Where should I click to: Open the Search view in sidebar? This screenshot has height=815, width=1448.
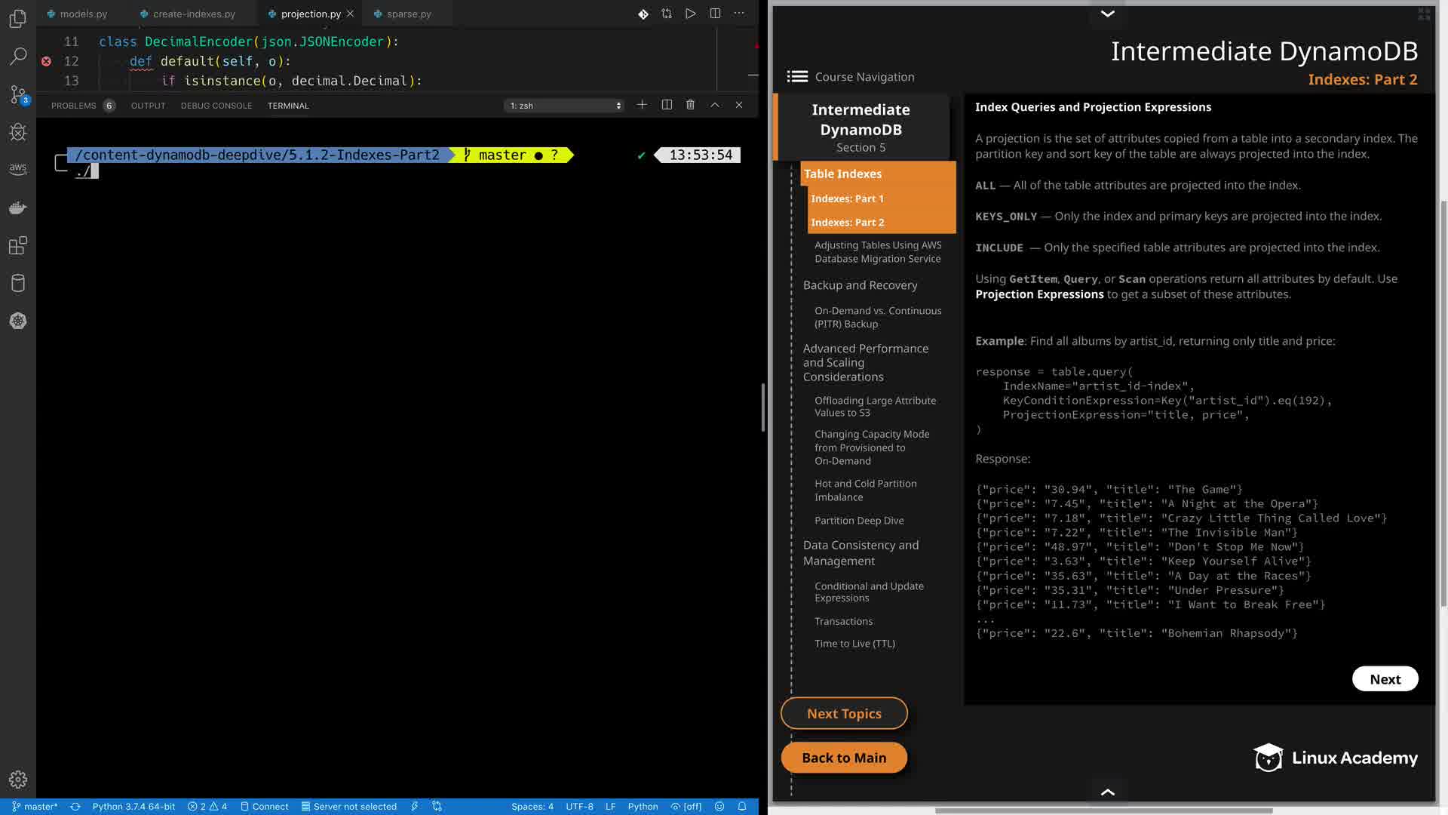(18, 57)
